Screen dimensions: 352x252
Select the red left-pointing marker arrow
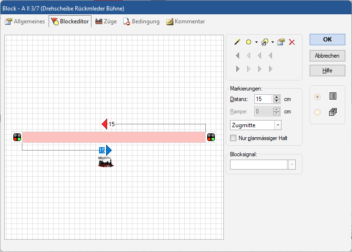coord(105,124)
